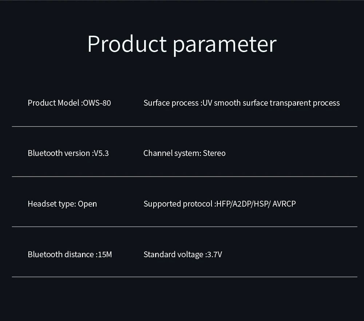This screenshot has height=321, width=364.
Task: Click the 3.7V voltage value
Action: (214, 254)
